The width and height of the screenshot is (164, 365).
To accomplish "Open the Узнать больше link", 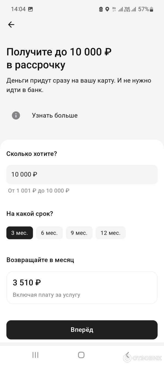I will 55,116.
